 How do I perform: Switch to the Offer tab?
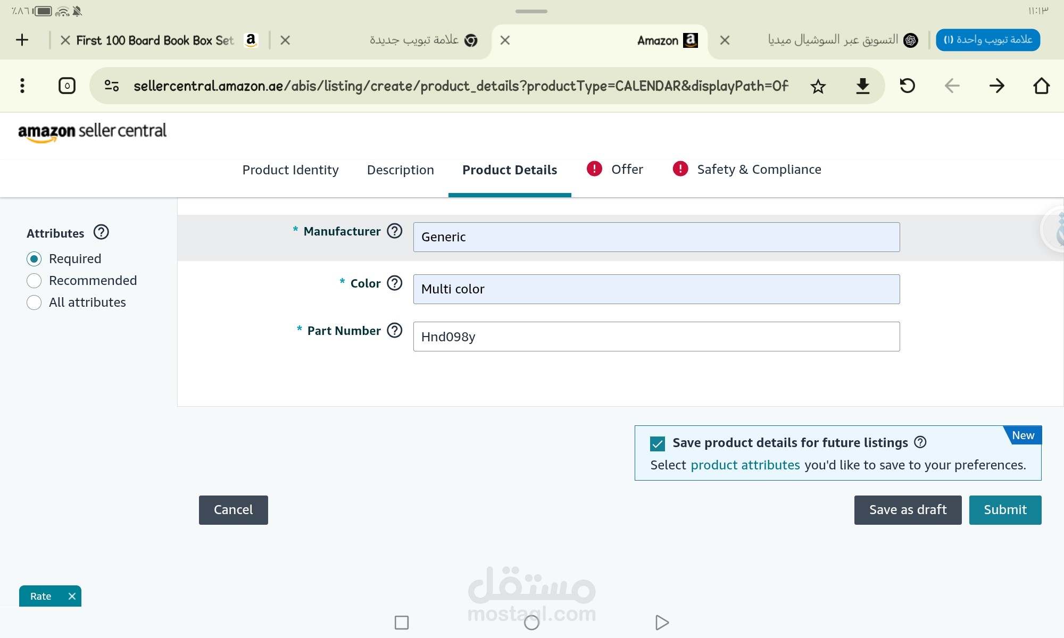pyautogui.click(x=626, y=170)
